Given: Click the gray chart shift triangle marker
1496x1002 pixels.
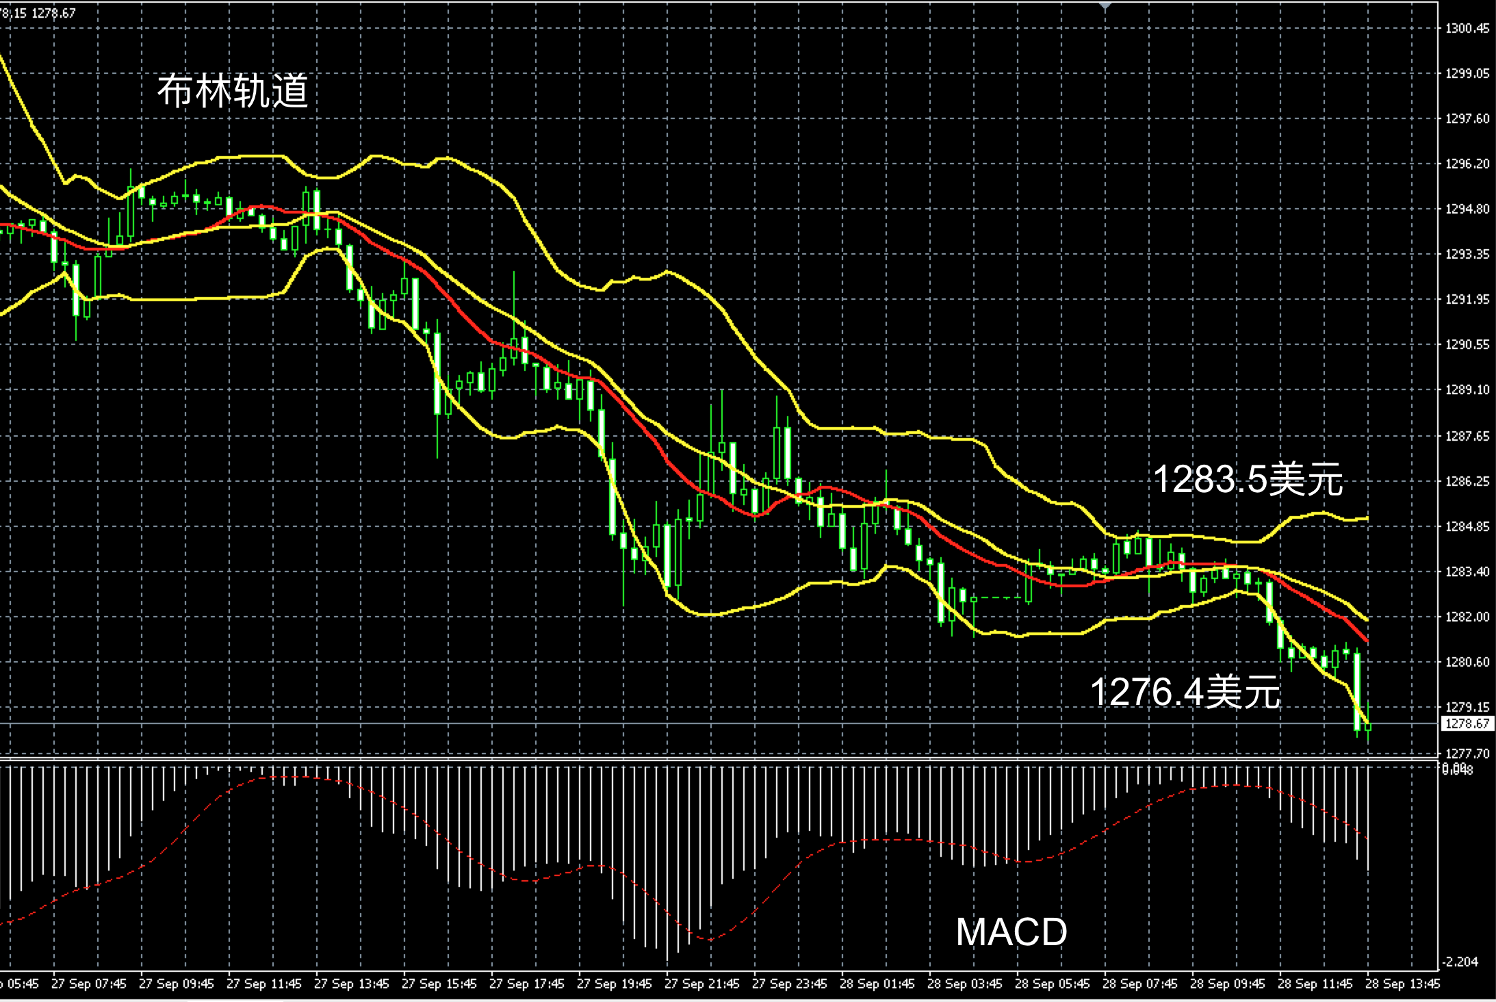Looking at the screenshot, I should click(1105, 4).
